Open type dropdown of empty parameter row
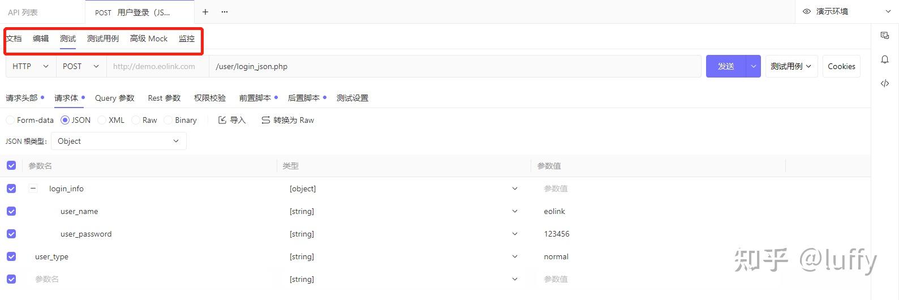Image resolution: width=899 pixels, height=300 pixels. pyautogui.click(x=403, y=279)
